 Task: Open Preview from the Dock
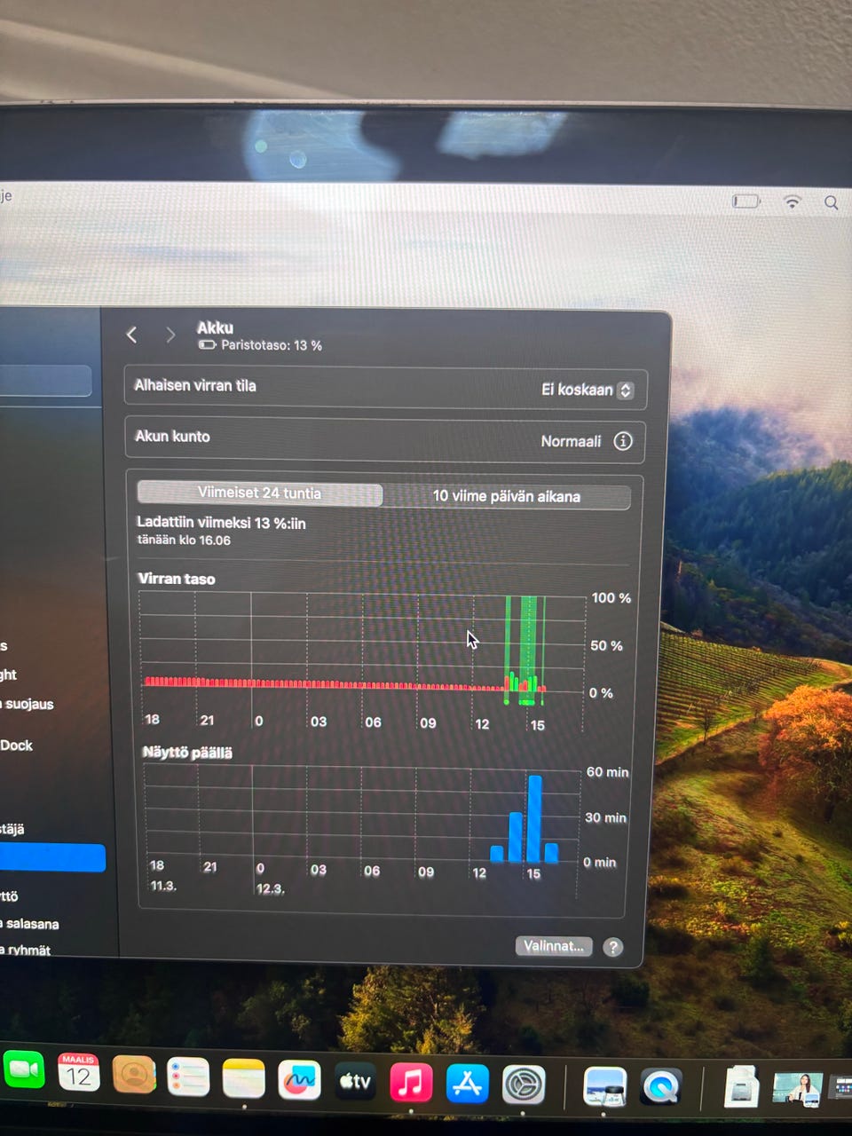tap(605, 1086)
